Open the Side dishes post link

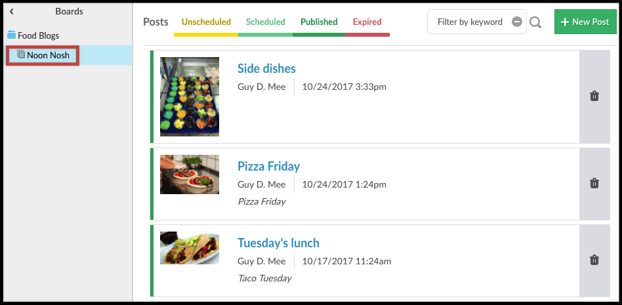point(266,68)
